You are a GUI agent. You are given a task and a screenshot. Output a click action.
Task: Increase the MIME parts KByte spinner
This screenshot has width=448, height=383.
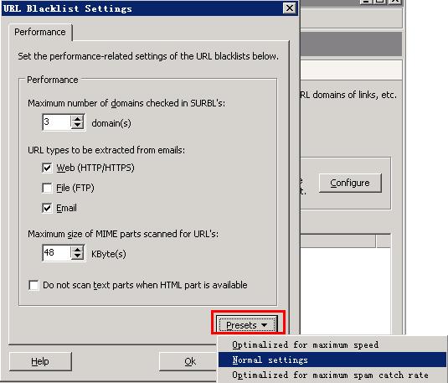click(77, 250)
